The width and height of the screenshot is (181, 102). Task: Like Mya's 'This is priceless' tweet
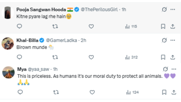[92, 92]
